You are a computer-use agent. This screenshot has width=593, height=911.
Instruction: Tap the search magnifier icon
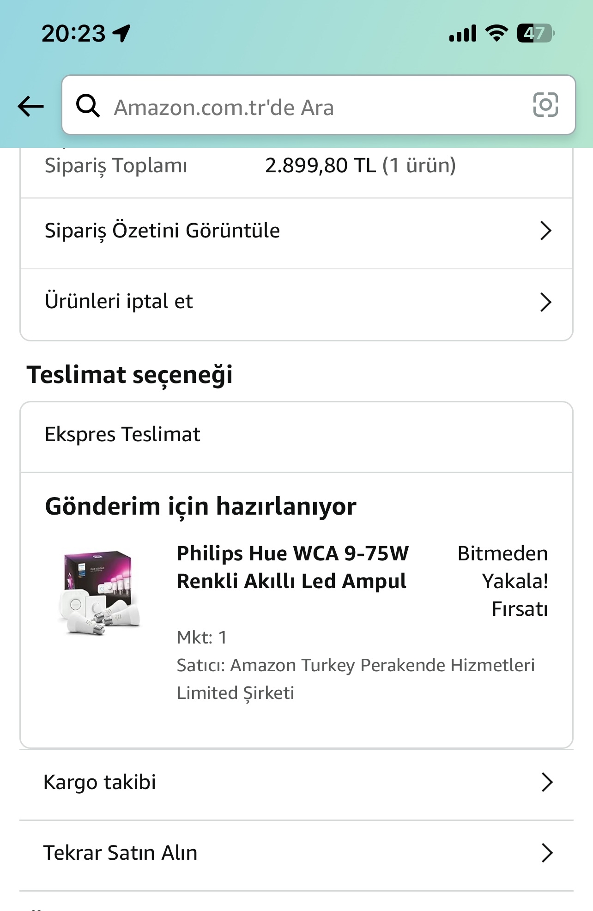pos(88,106)
